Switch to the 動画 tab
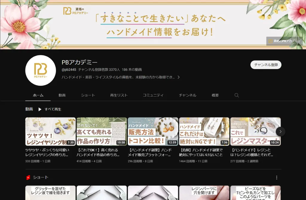This screenshot has height=200, width=306. pos(62,95)
